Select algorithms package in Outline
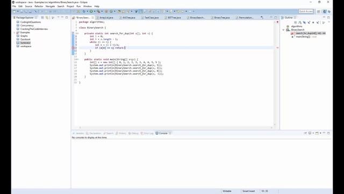The height and width of the screenshot is (194, 344). coord(297,26)
